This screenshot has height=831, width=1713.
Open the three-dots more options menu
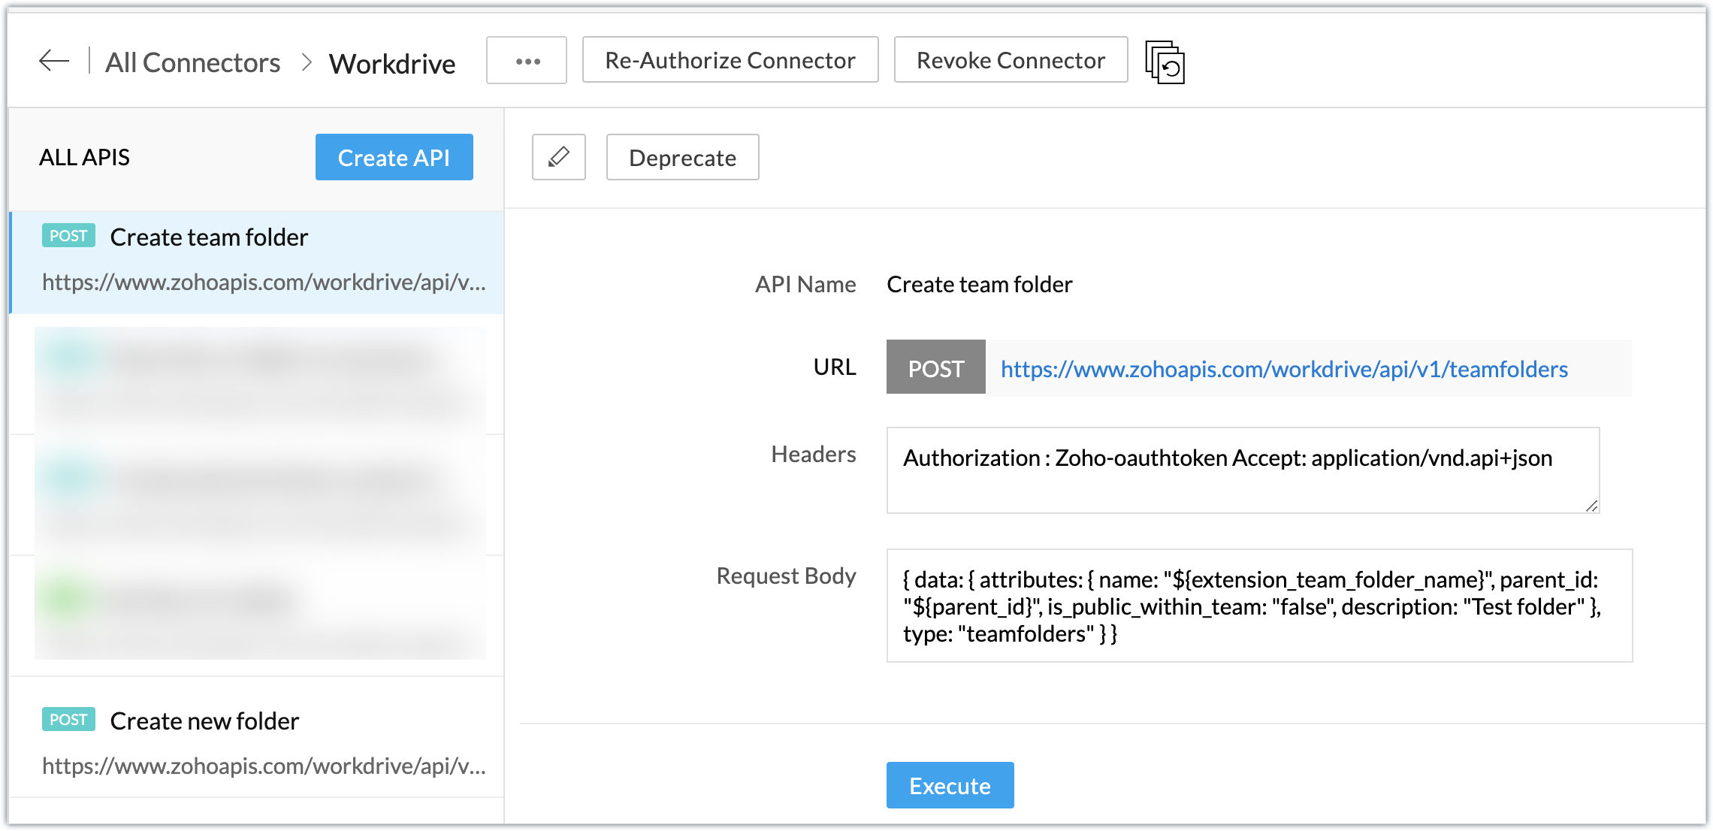pyautogui.click(x=527, y=61)
